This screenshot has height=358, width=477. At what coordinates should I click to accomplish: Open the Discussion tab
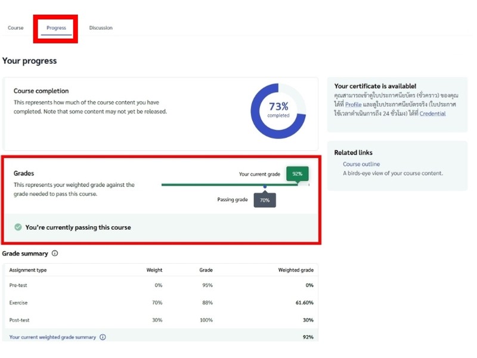101,27
